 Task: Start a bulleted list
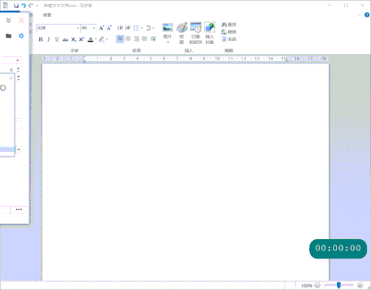(x=136, y=28)
